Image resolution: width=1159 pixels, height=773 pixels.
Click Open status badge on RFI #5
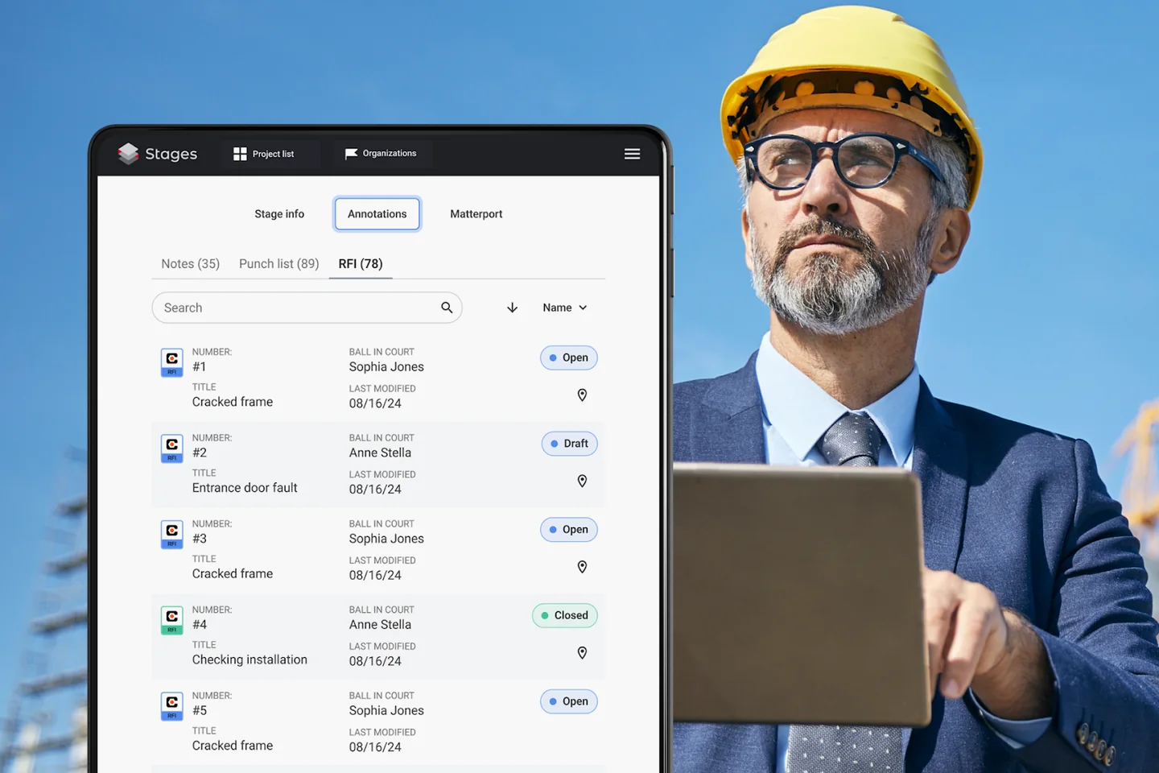569,701
